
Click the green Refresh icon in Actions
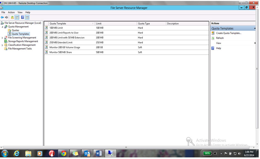[213, 38]
